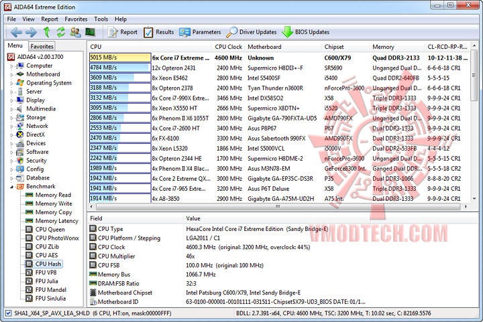Open the CPU PhotoWorxx benchmark
This screenshot has height=322, width=483.
point(57,238)
